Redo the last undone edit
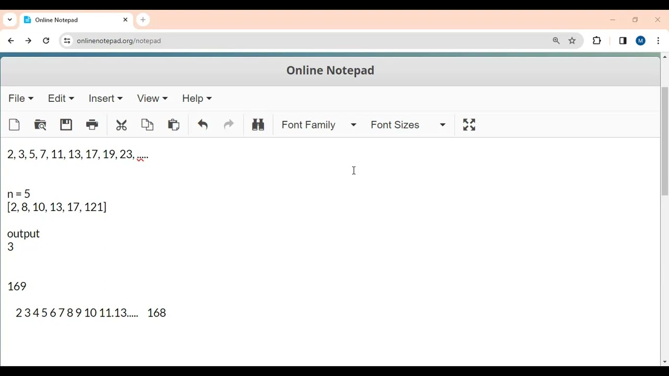The height and width of the screenshot is (376, 669). [x=228, y=125]
